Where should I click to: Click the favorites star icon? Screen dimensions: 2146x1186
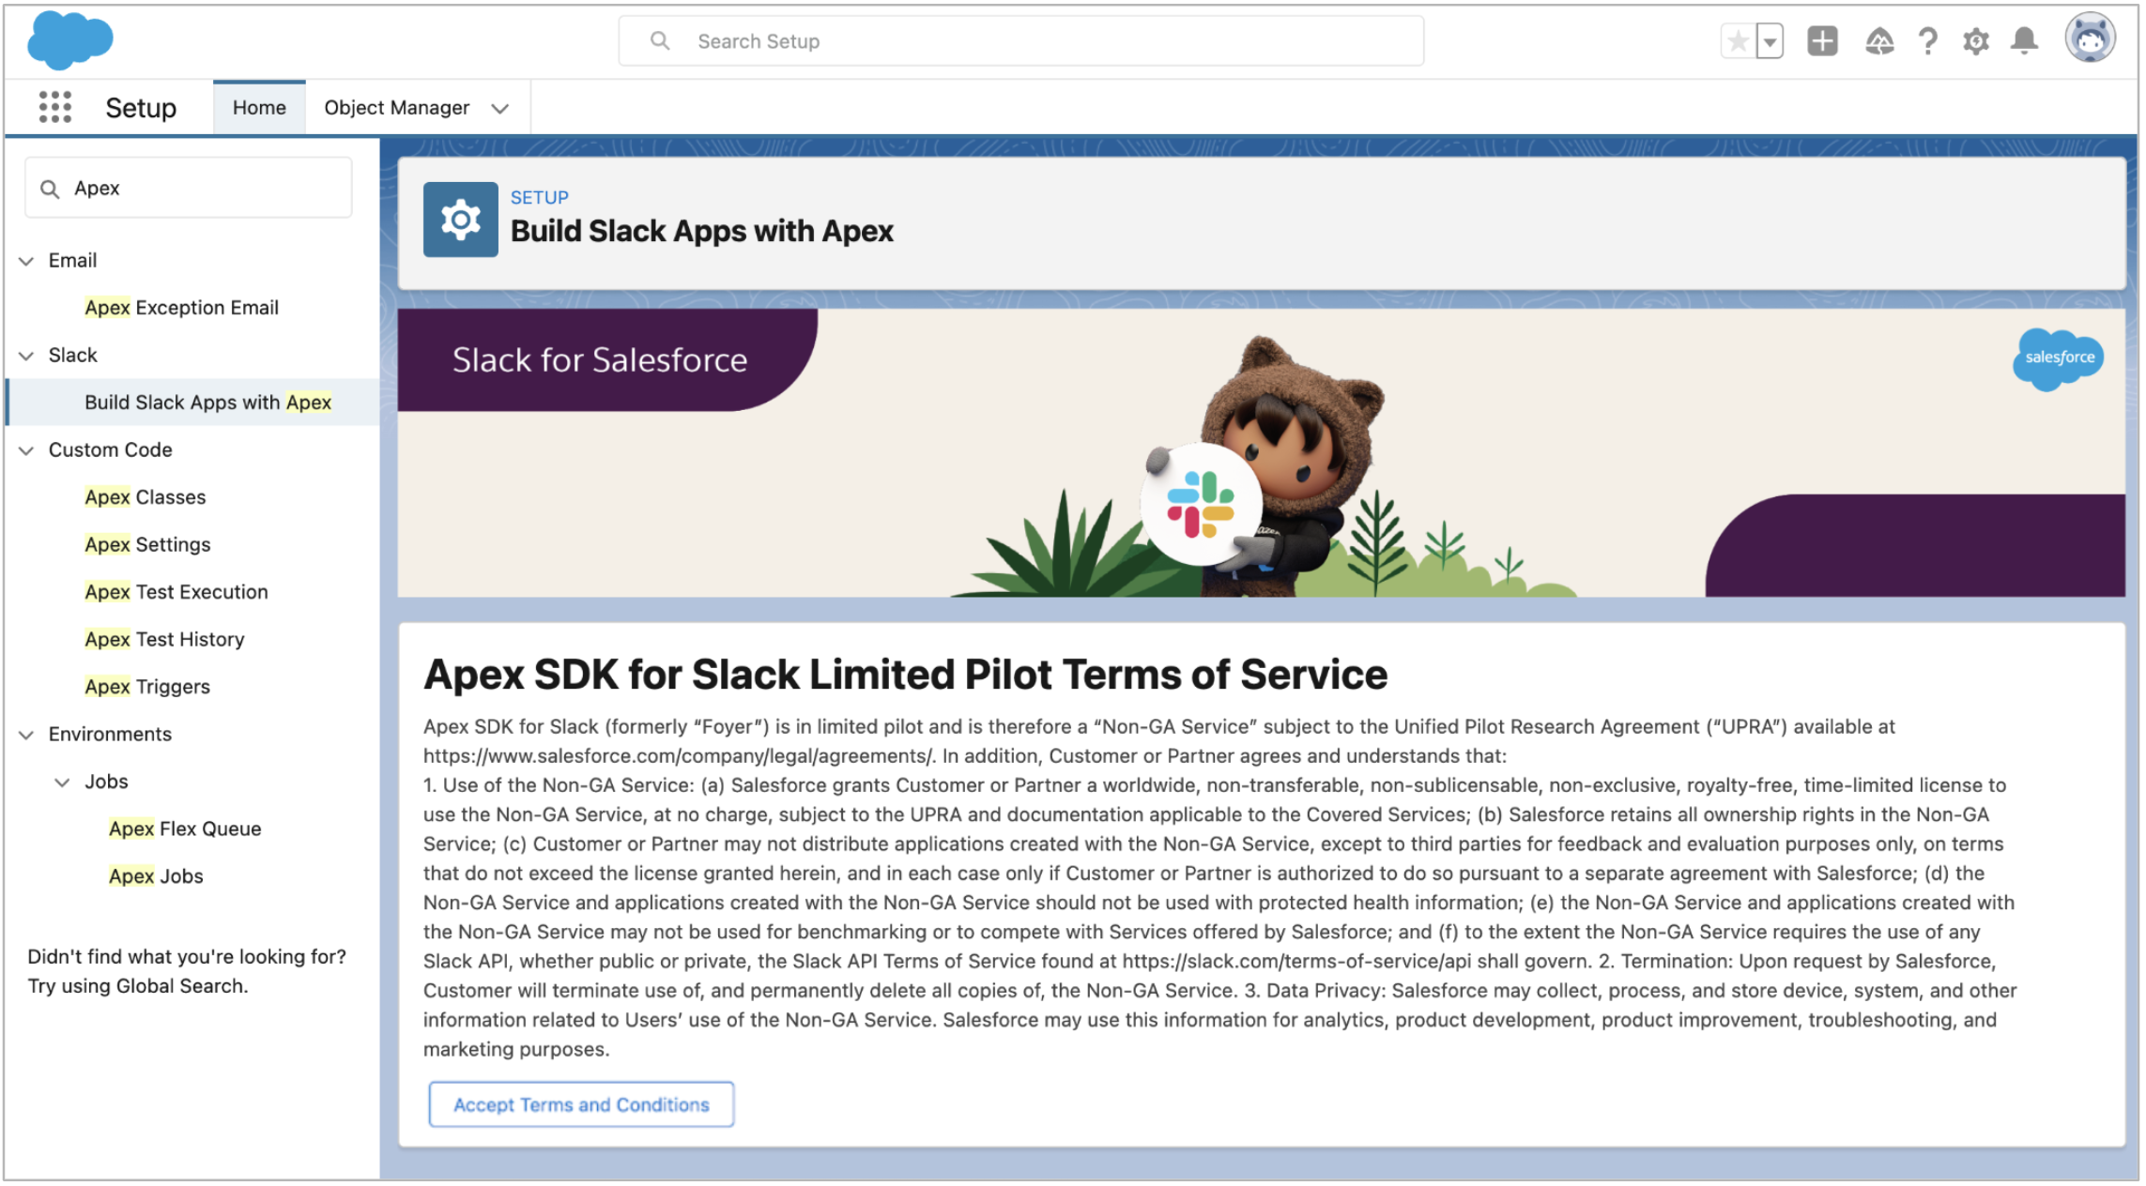[1738, 41]
